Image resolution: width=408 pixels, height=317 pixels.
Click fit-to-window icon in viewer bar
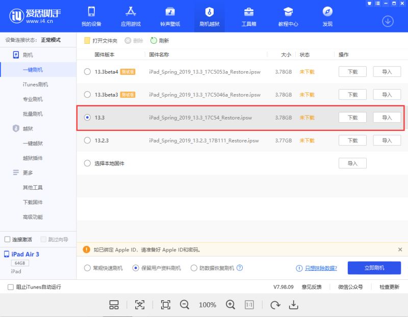(140, 305)
